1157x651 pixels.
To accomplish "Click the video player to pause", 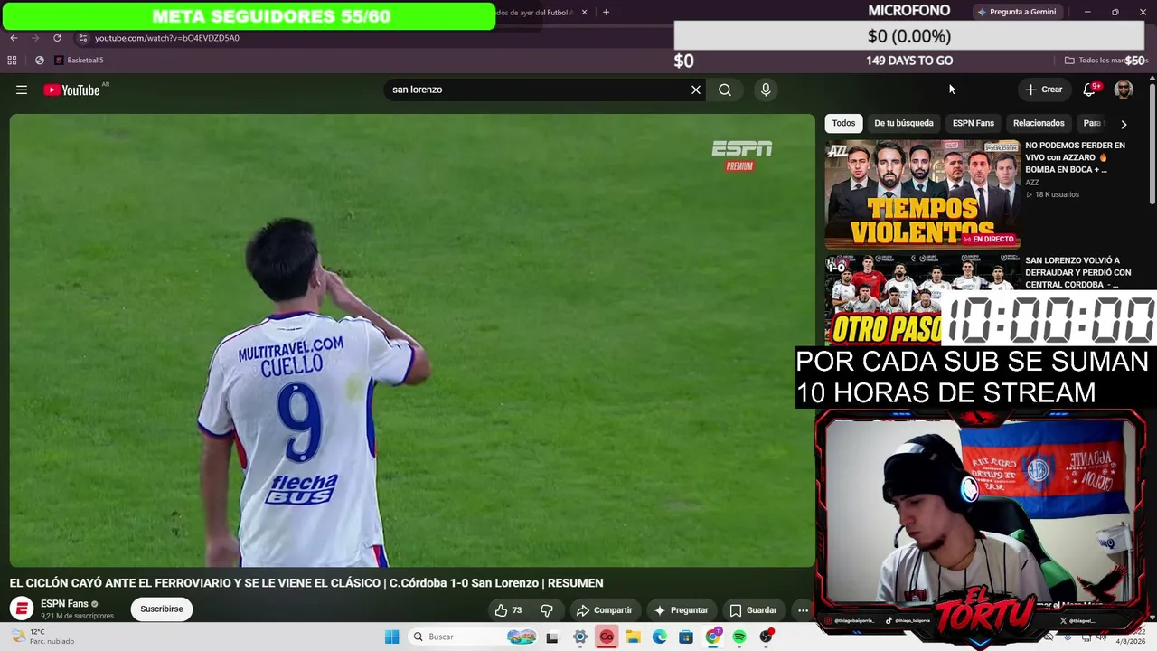I will [412, 340].
